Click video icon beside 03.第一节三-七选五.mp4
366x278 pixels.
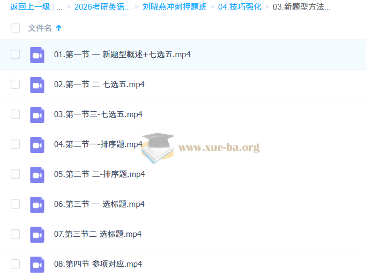coord(37,114)
